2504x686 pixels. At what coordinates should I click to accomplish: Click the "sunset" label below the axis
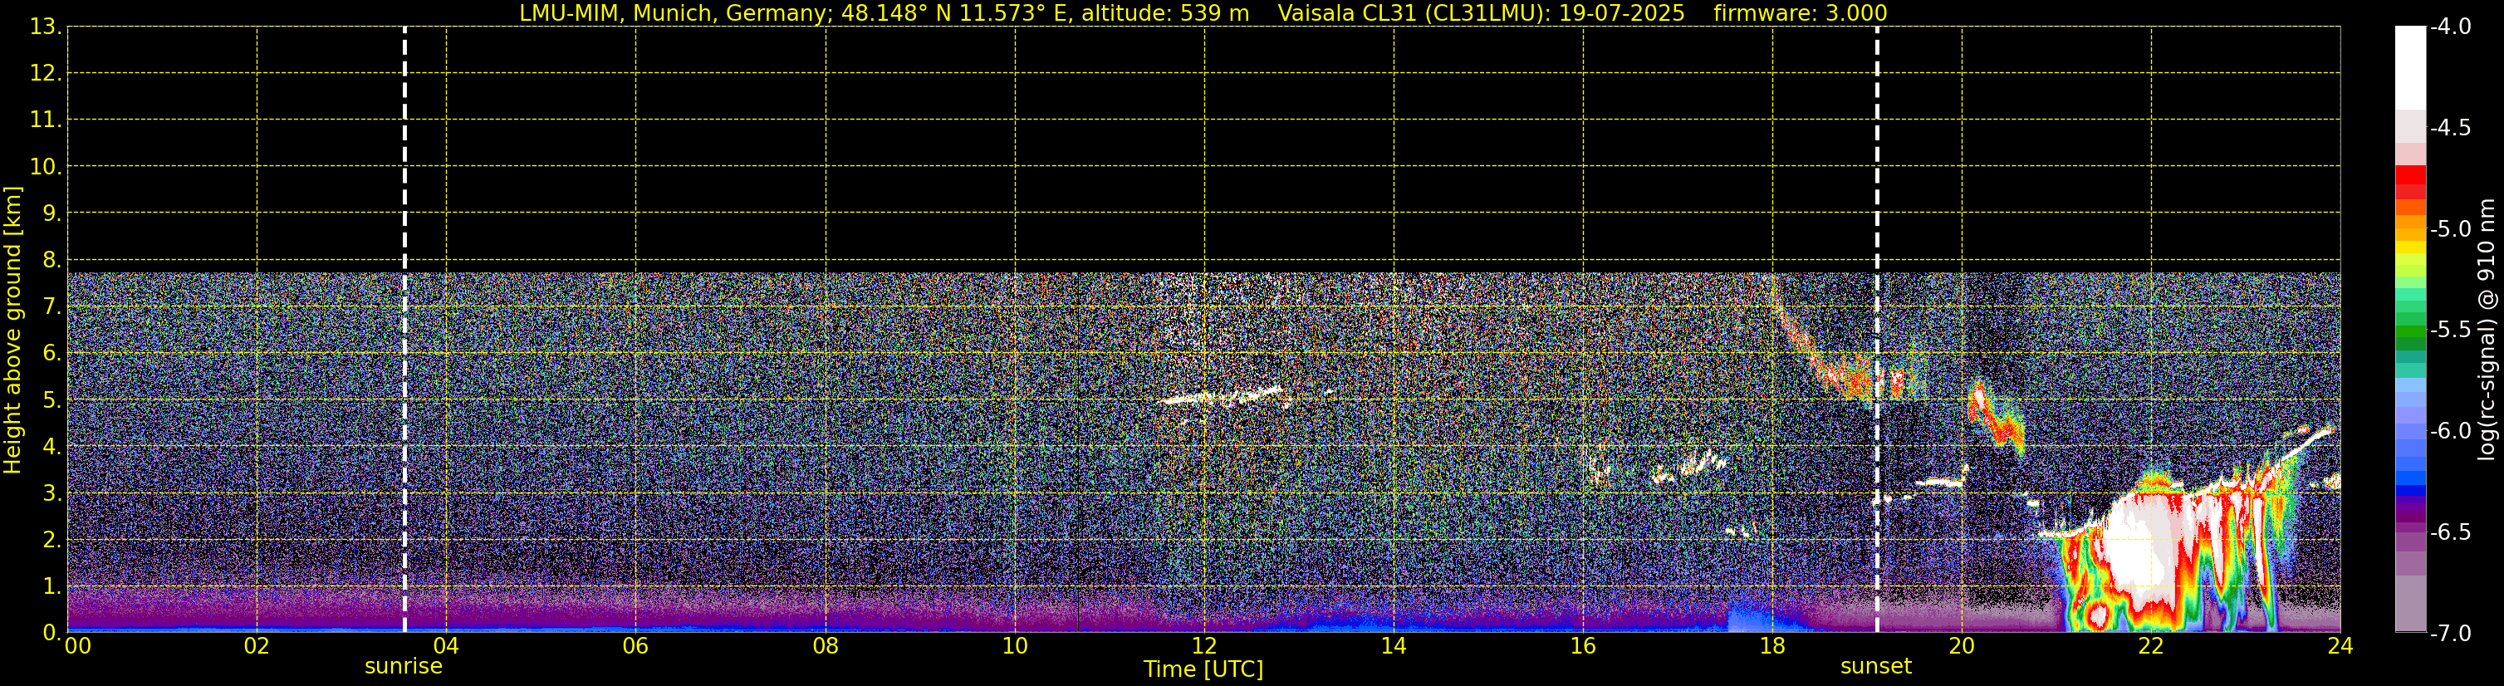tap(1875, 667)
